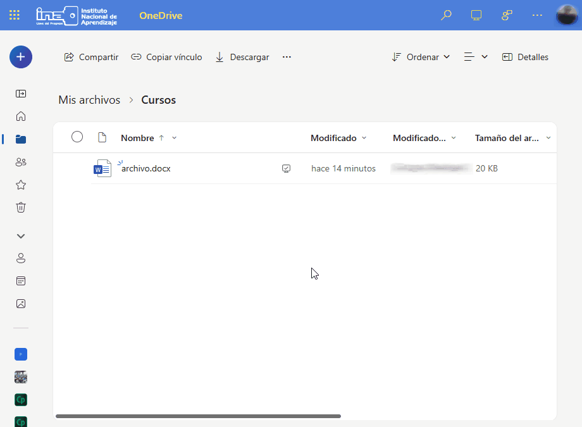Open the calendar icon in sidebar
Viewport: 582px width, 427px height.
[21, 281]
